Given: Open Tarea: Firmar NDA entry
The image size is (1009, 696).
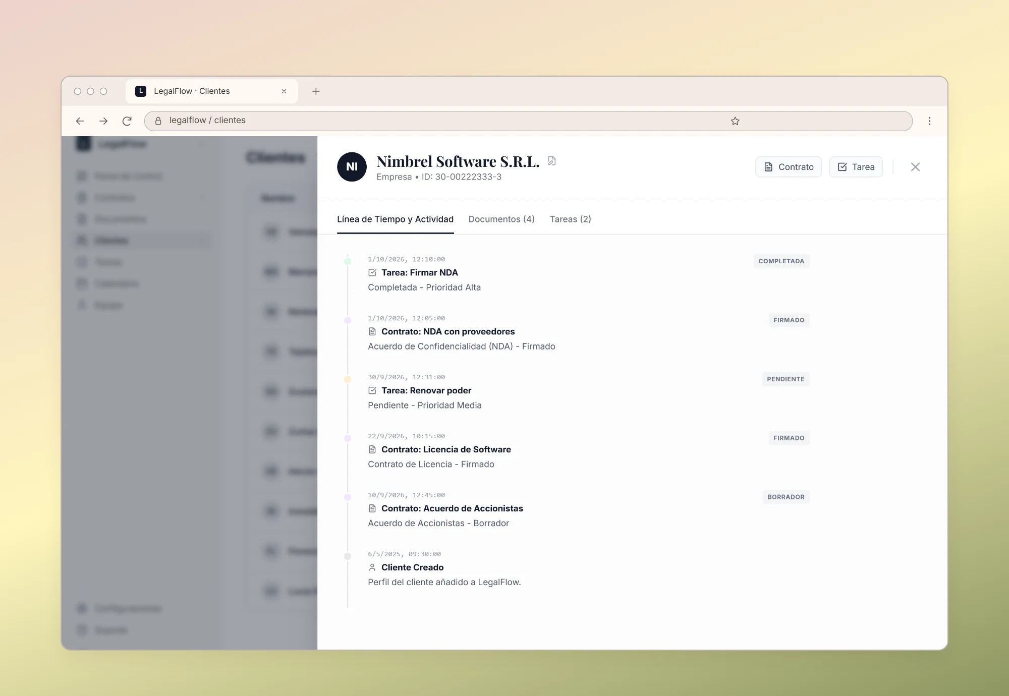Looking at the screenshot, I should (x=420, y=273).
